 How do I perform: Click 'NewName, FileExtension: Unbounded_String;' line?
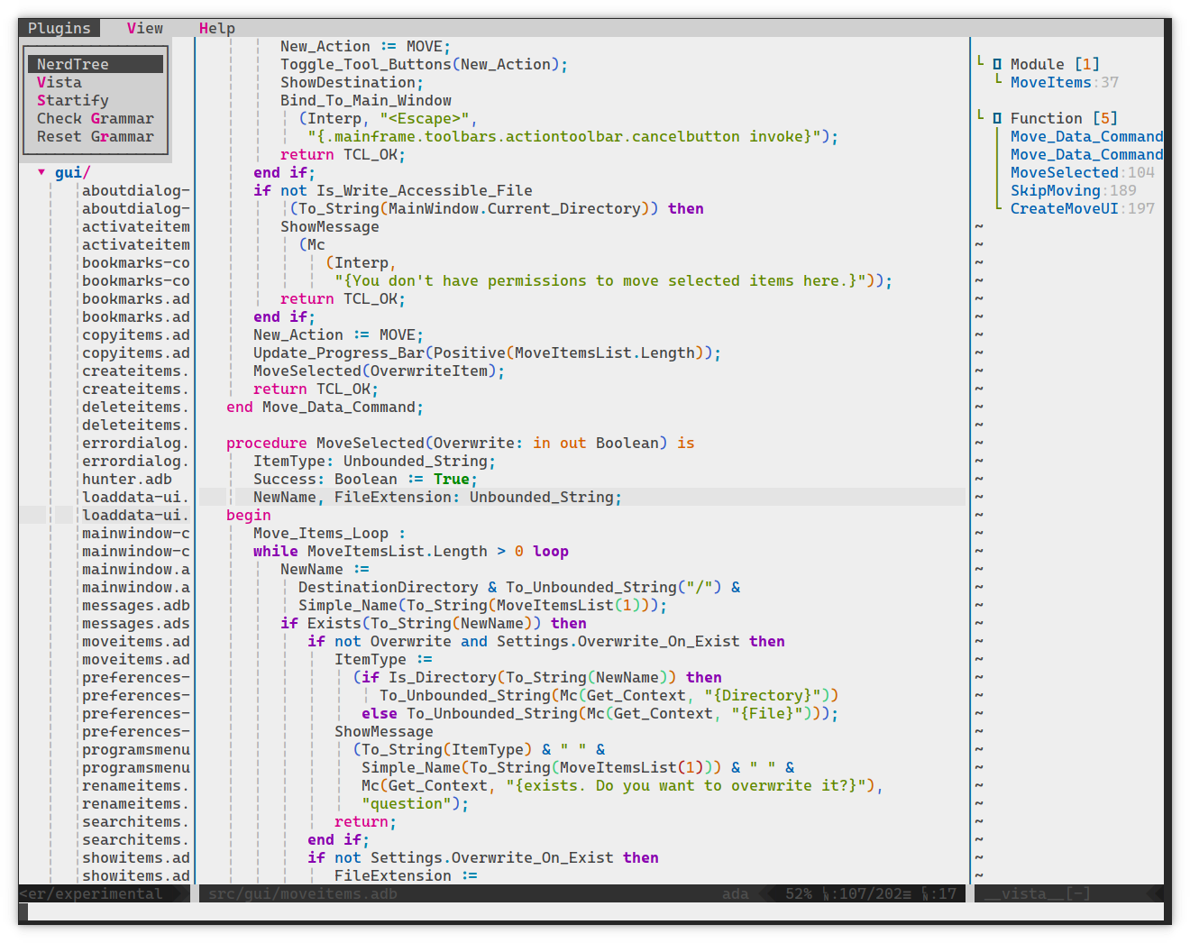tap(438, 497)
